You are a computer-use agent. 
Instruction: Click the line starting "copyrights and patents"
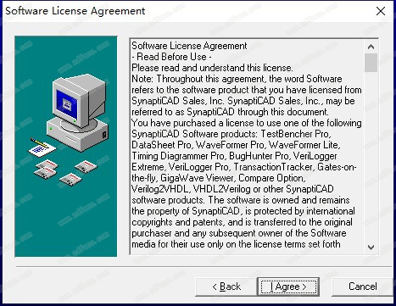click(242, 222)
